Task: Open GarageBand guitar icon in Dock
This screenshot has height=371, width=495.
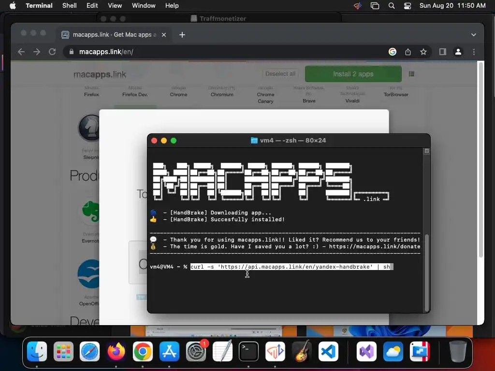Action: [302, 351]
